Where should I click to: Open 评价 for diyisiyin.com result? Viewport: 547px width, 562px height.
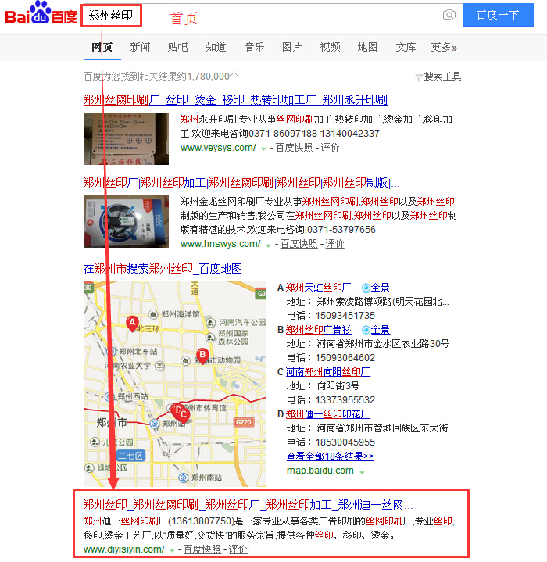(x=238, y=549)
